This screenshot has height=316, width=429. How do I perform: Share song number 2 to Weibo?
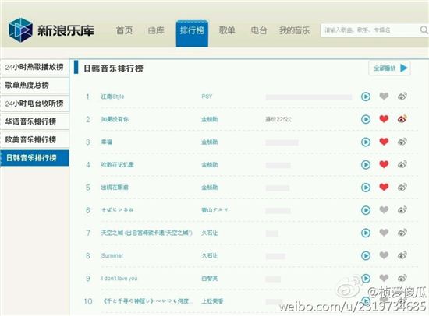click(402, 119)
